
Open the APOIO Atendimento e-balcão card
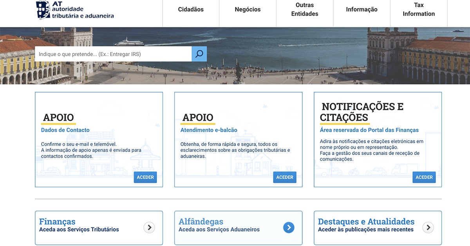238,139
